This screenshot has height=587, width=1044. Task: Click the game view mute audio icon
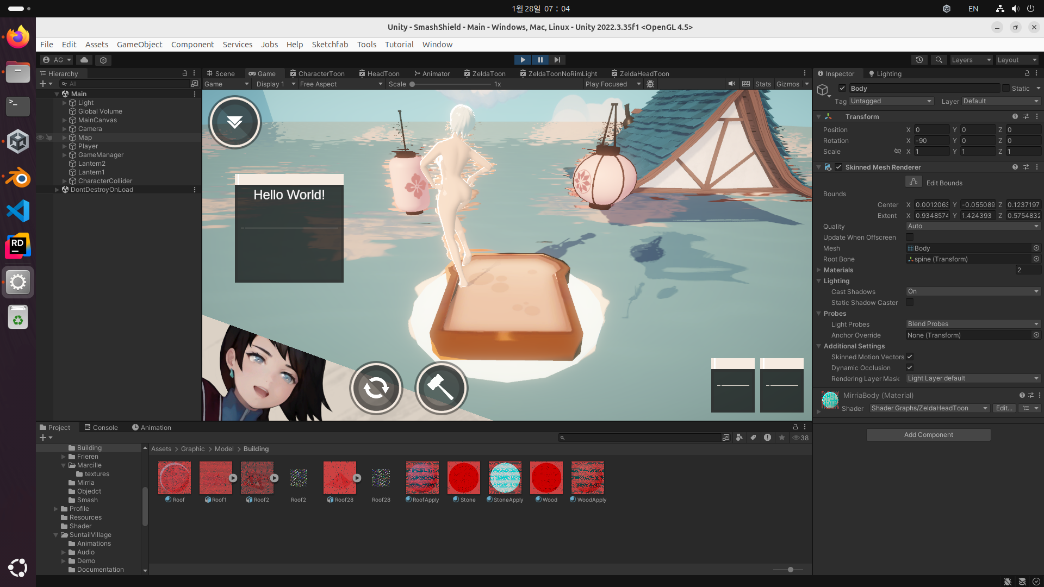tap(732, 84)
